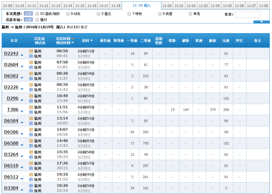Click the origin station icon in the D2242 row
Viewport: 272px width, 194px height.
point(31,51)
